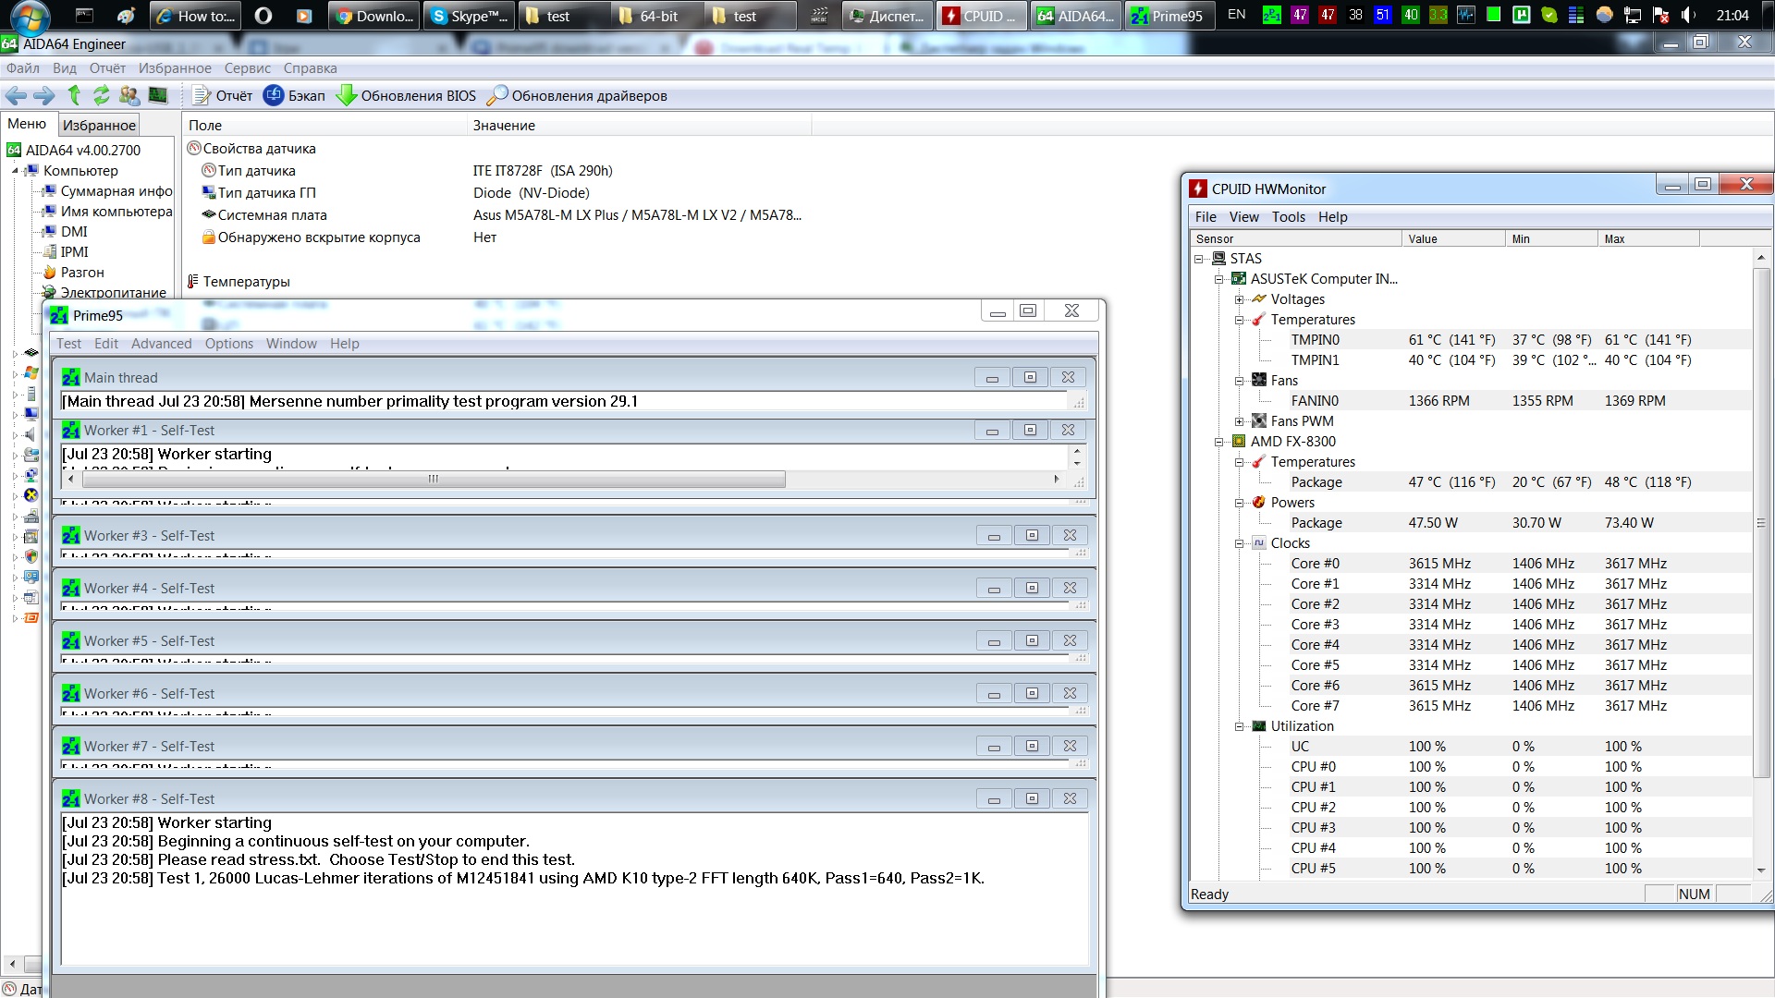The image size is (1775, 998).
Task: Click the green refresh arrows icon
Action: coord(102,95)
